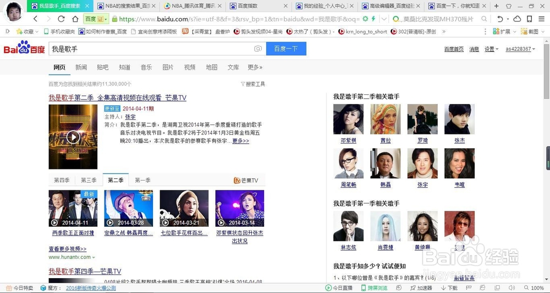
Task: Click the 截图 screenshot tool icon
Action: (524, 31)
